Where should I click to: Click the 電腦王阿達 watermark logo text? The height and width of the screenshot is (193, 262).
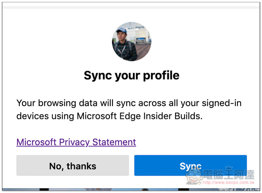pos(229,174)
